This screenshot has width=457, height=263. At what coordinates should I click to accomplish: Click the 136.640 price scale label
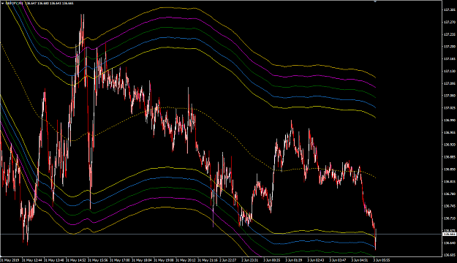coord(449,243)
